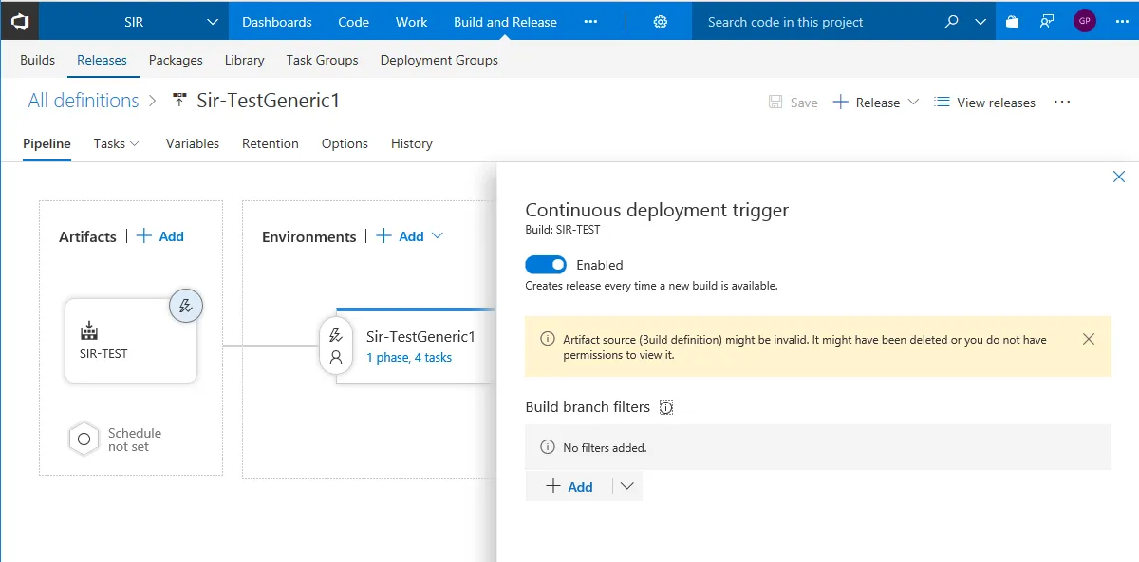Viewport: 1139px width, 562px height.
Task: Click the continuous deployment trigger lightning icon on SIR-TEST artifact
Action: (186, 306)
